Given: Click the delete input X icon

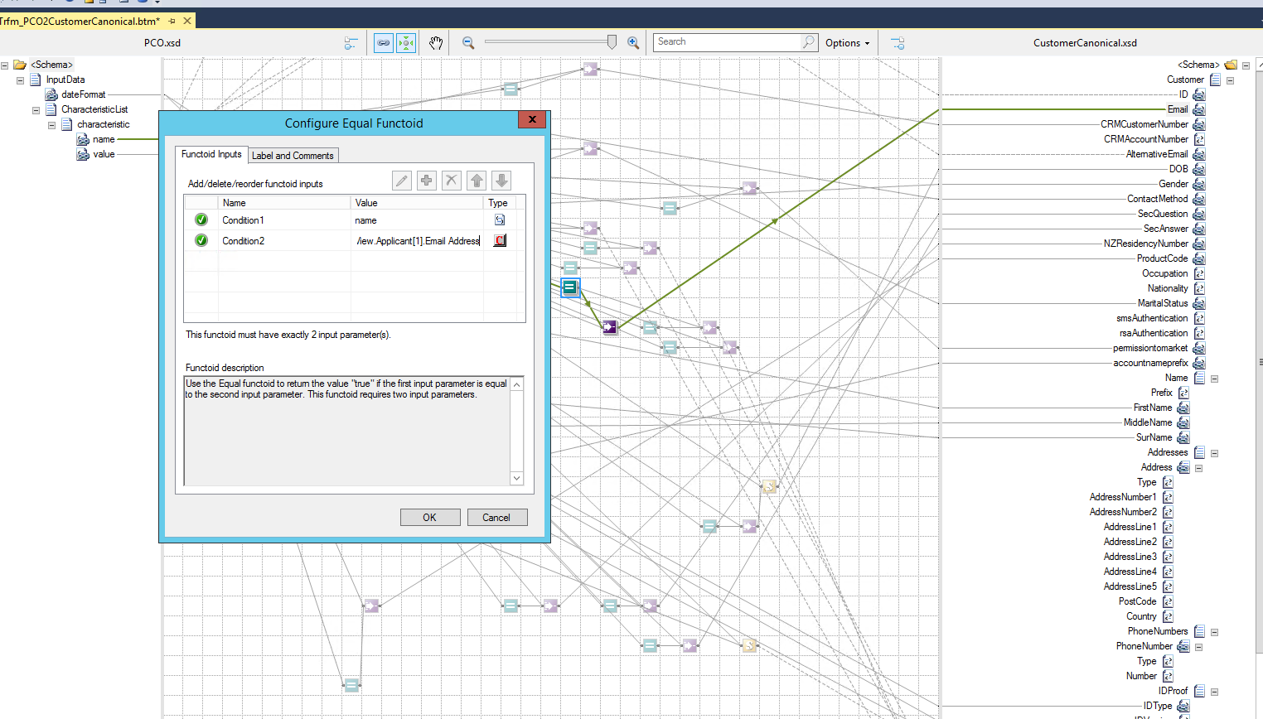Looking at the screenshot, I should (452, 181).
